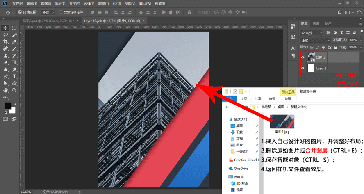Open the 正常 blend mode dropdown

(315, 40)
